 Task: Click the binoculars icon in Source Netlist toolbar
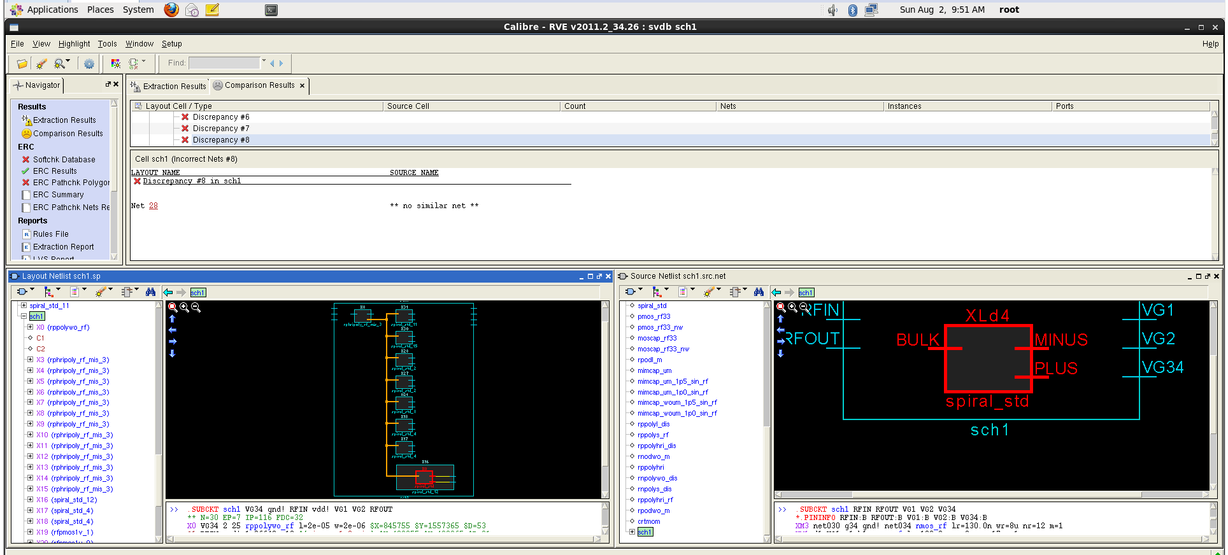[759, 292]
